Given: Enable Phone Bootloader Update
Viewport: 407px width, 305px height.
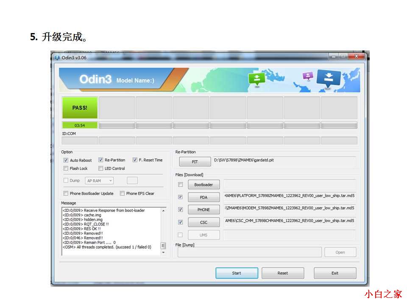Looking at the screenshot, I should pyautogui.click(x=66, y=194).
